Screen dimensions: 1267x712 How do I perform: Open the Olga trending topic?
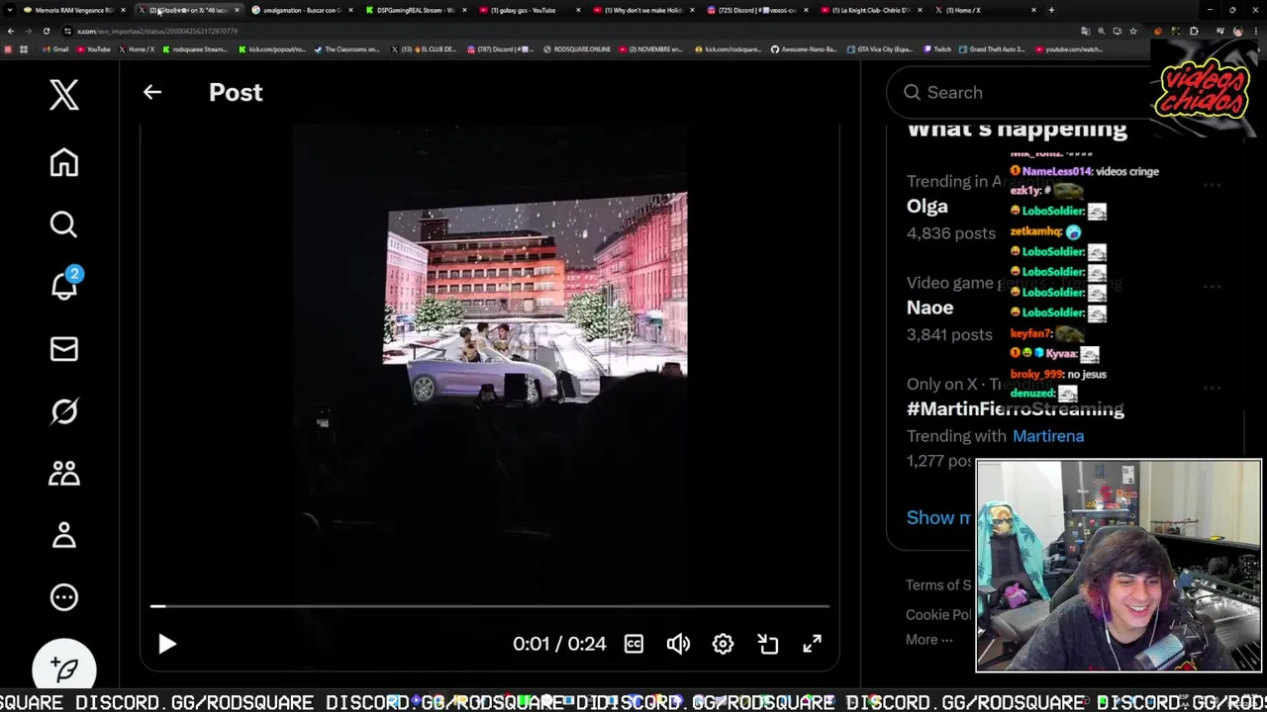[927, 206]
